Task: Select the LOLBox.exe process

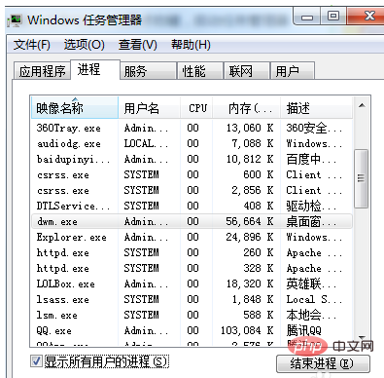Action: (192, 283)
